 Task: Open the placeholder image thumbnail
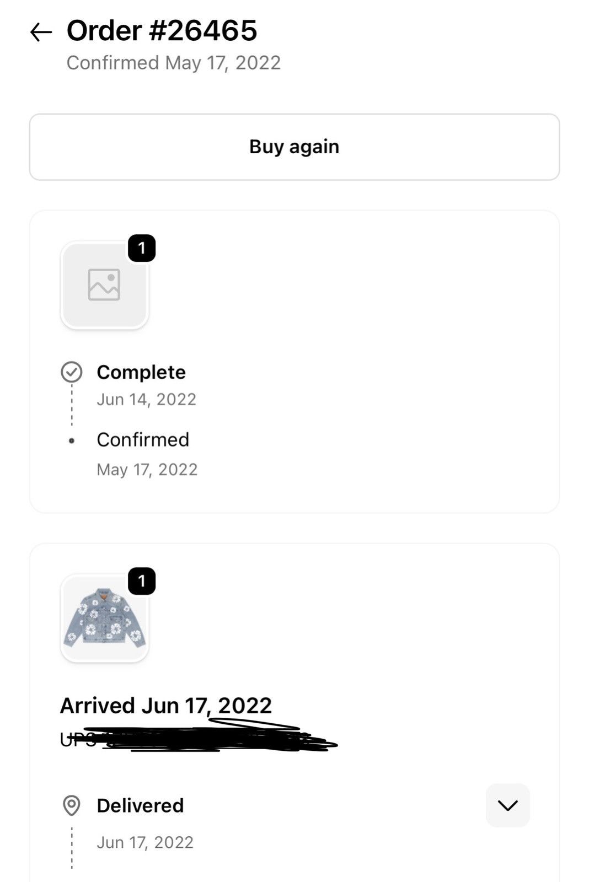[x=104, y=285]
